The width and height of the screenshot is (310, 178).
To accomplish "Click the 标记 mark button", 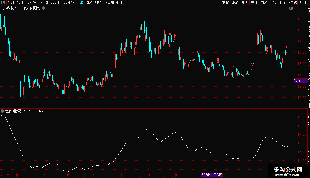I will coord(283,2).
